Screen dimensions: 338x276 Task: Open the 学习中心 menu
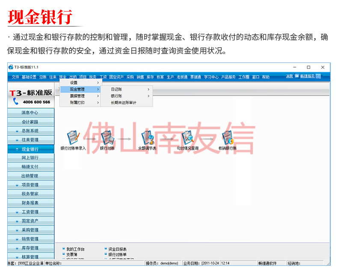pyautogui.click(x=211, y=77)
